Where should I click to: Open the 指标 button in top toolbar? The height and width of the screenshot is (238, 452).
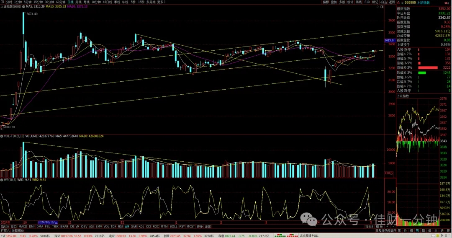[326, 2]
